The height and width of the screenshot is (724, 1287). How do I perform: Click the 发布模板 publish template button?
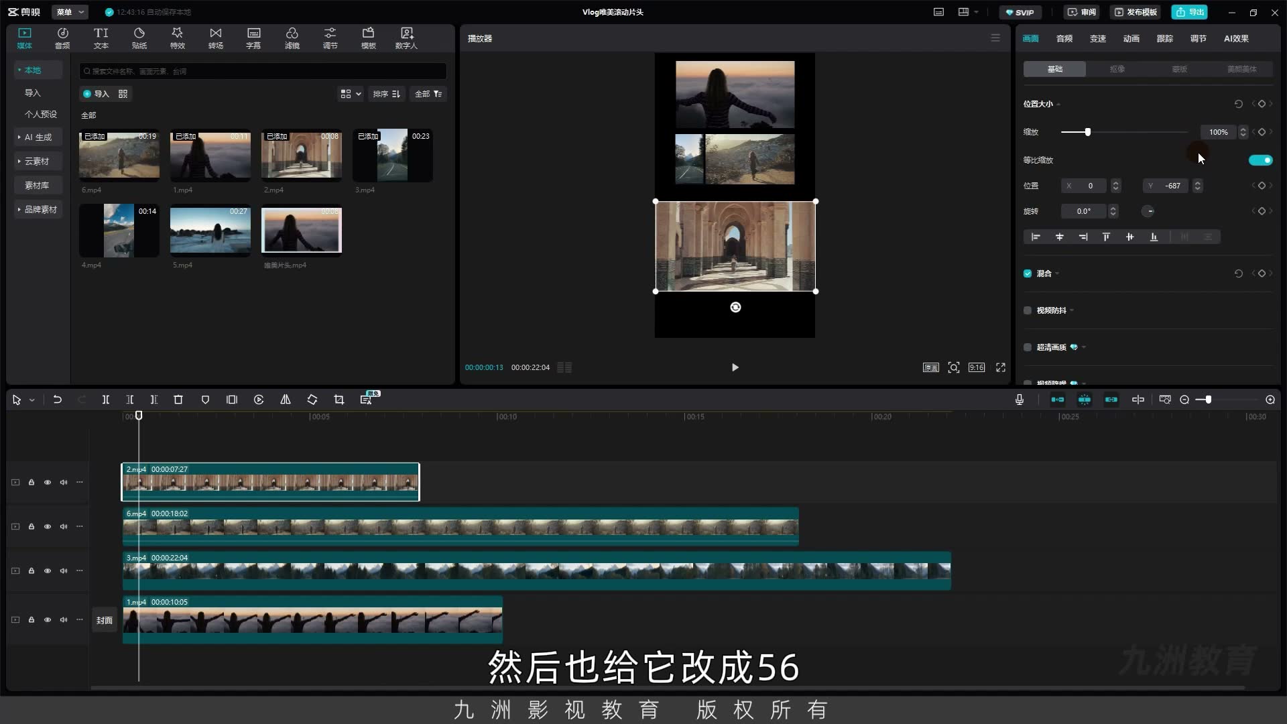(x=1136, y=12)
